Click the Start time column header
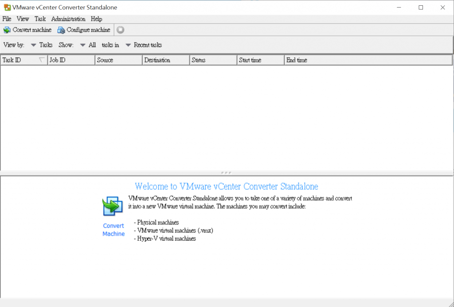Viewport: 454px width, 307px height. 261,60
